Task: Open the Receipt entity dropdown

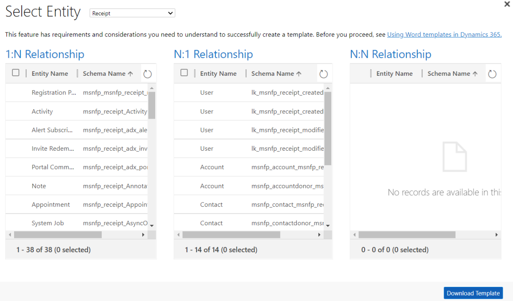Action: (x=132, y=13)
